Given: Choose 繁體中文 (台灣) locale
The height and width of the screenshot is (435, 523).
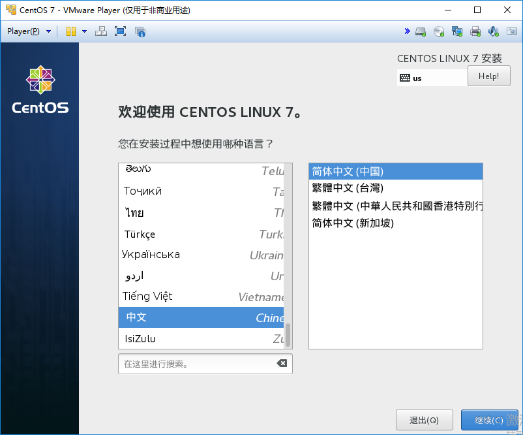Looking at the screenshot, I should click(396, 188).
